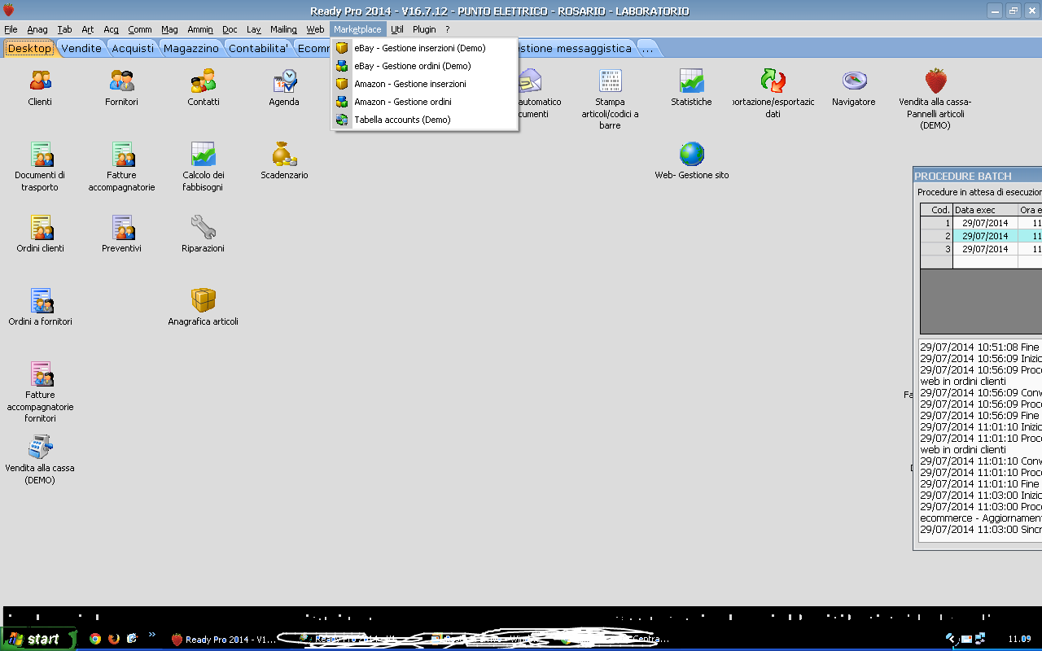Image resolution: width=1042 pixels, height=651 pixels.
Task: Open Web- Gestione sito globe icon
Action: [x=691, y=155]
